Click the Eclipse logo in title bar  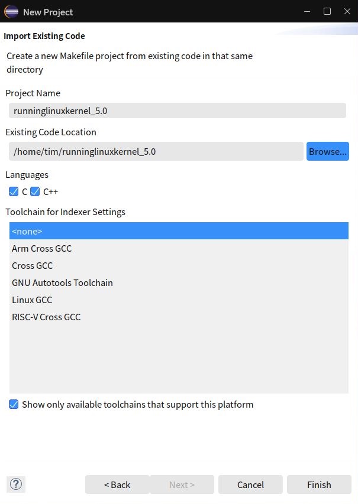point(11,12)
